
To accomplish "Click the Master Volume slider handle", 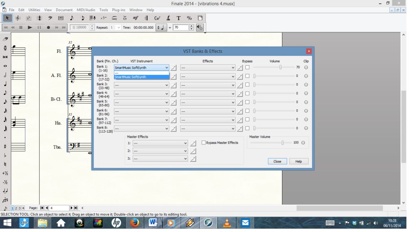I will 283,143.
